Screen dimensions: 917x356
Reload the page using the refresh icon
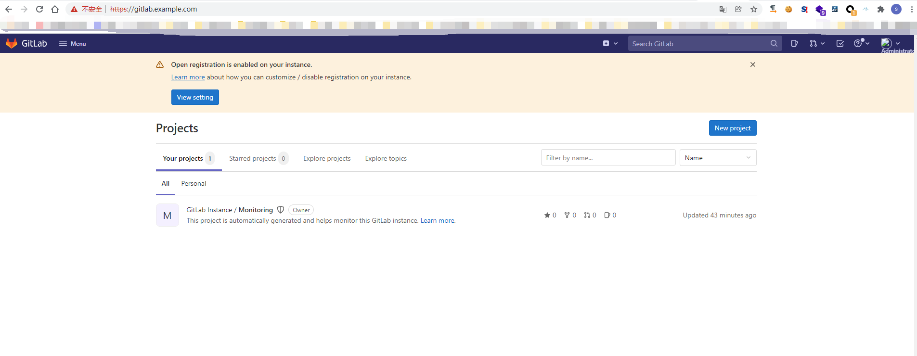(39, 9)
